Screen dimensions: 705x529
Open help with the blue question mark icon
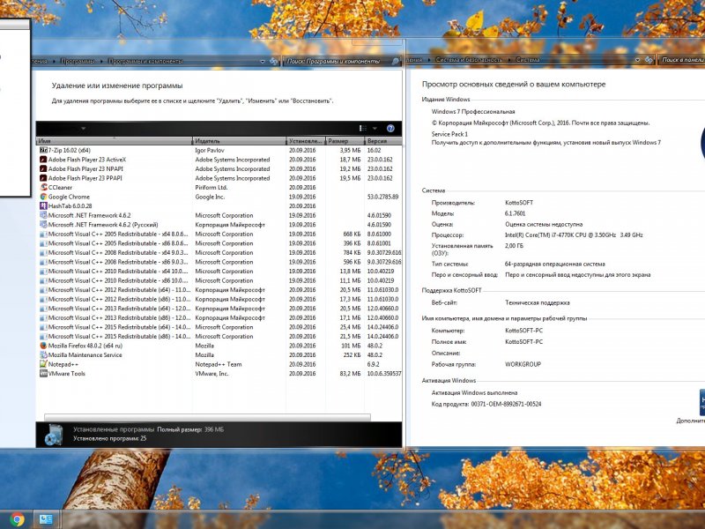coord(390,128)
